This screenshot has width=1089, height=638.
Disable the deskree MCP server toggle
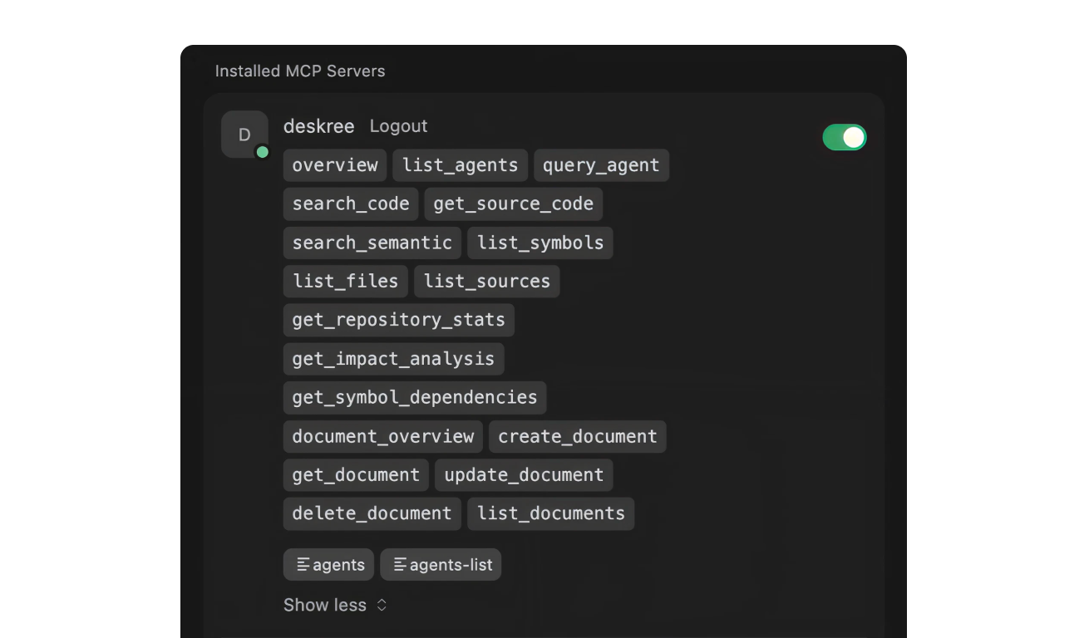[844, 137]
